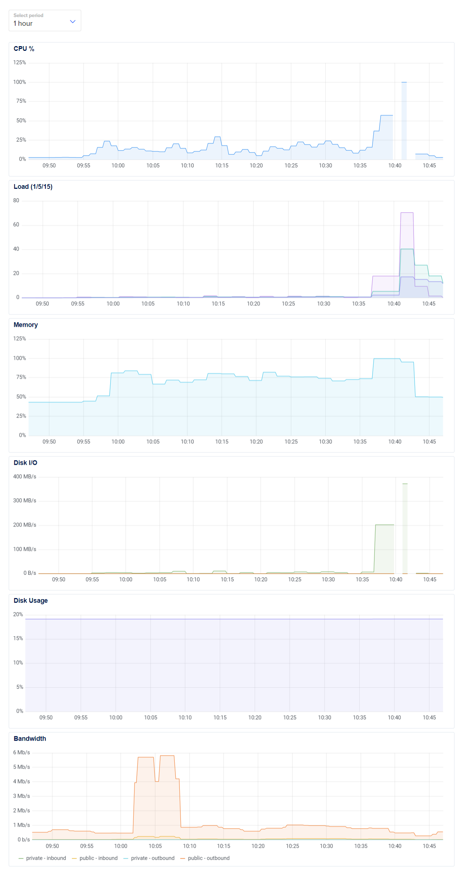Screen dimensions: 465x874
Task: Select the 100% CPU spike bar
Action: click(x=404, y=120)
